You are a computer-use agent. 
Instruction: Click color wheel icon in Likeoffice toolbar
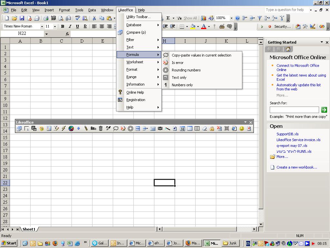click(71, 129)
